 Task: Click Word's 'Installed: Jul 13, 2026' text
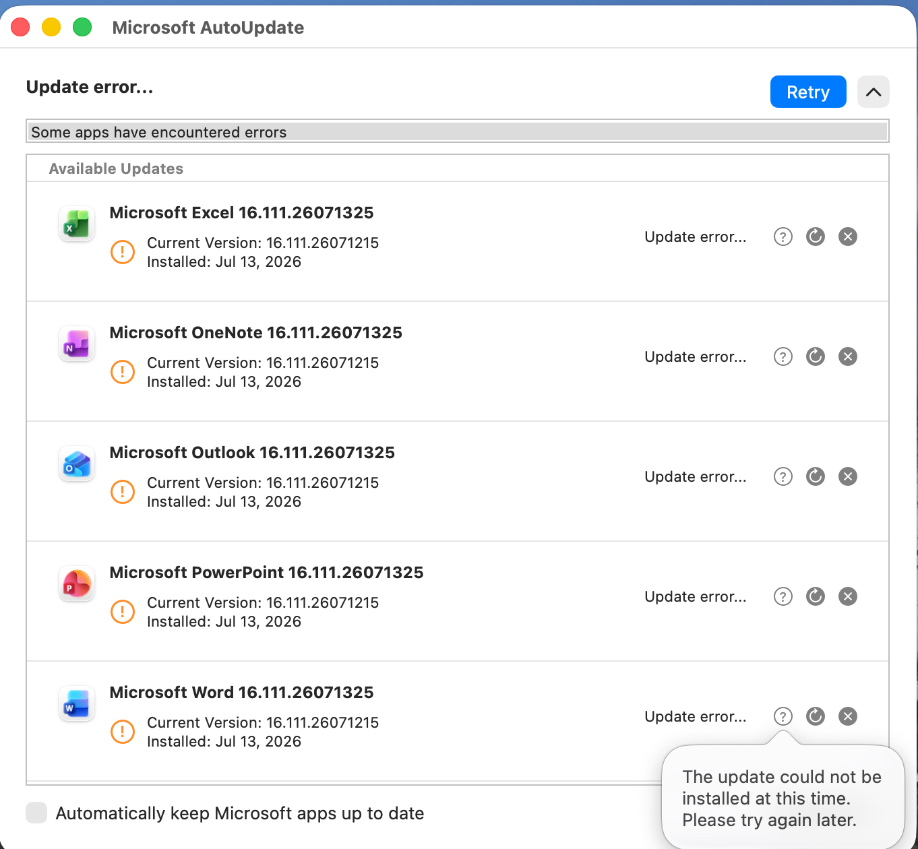(x=224, y=741)
